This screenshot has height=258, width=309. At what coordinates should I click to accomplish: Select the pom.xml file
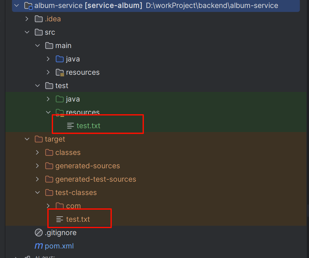[59, 246]
